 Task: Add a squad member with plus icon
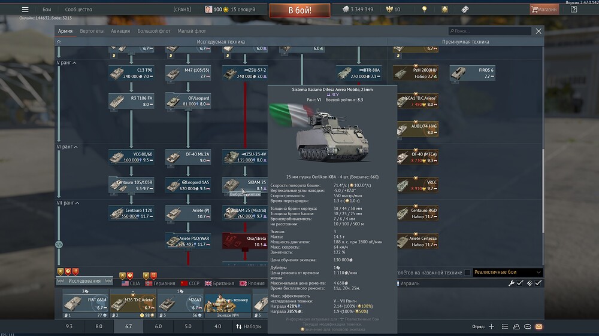[491, 326]
